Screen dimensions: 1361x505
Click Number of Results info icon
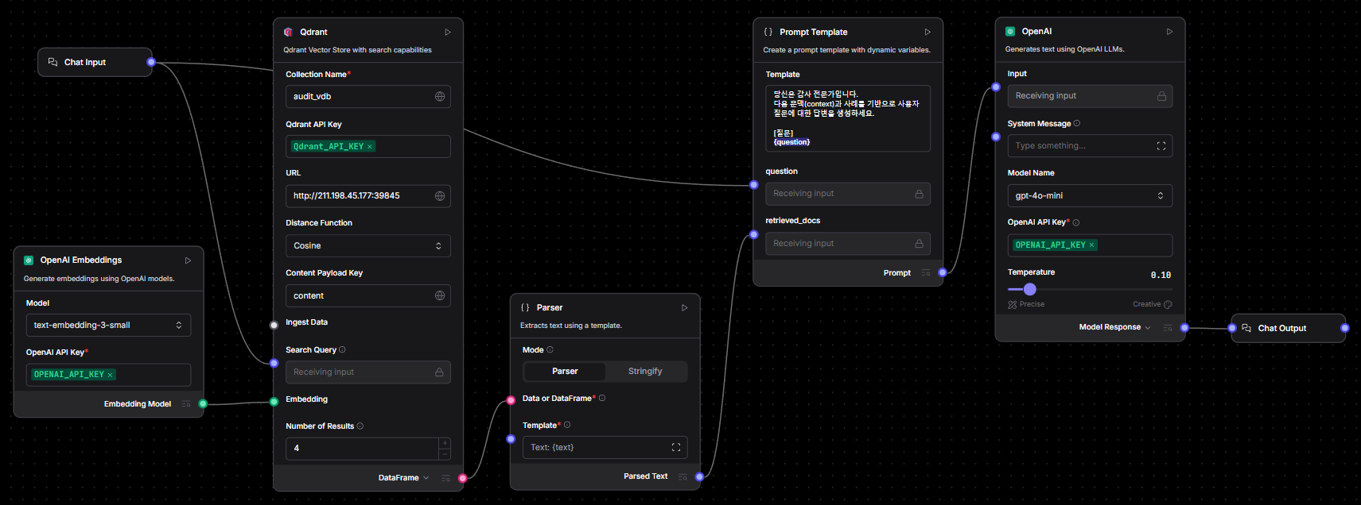[x=360, y=426]
